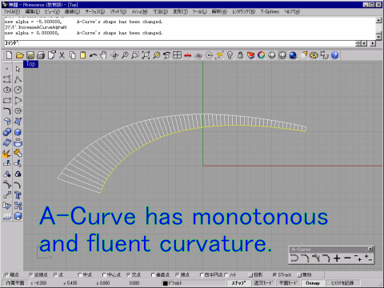Toggle the 交点 osnap checkbox
Viewport: 384px width, 288px height.
pos(129,274)
